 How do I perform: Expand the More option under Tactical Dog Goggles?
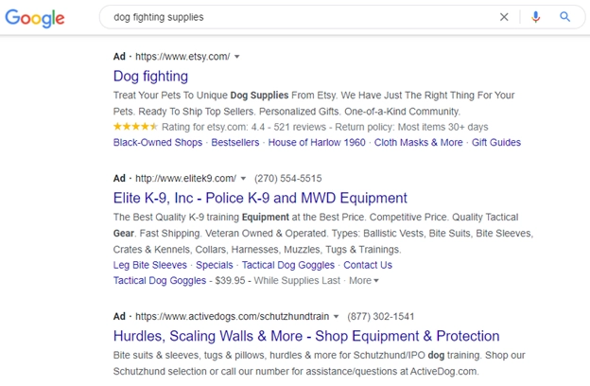coord(363,280)
